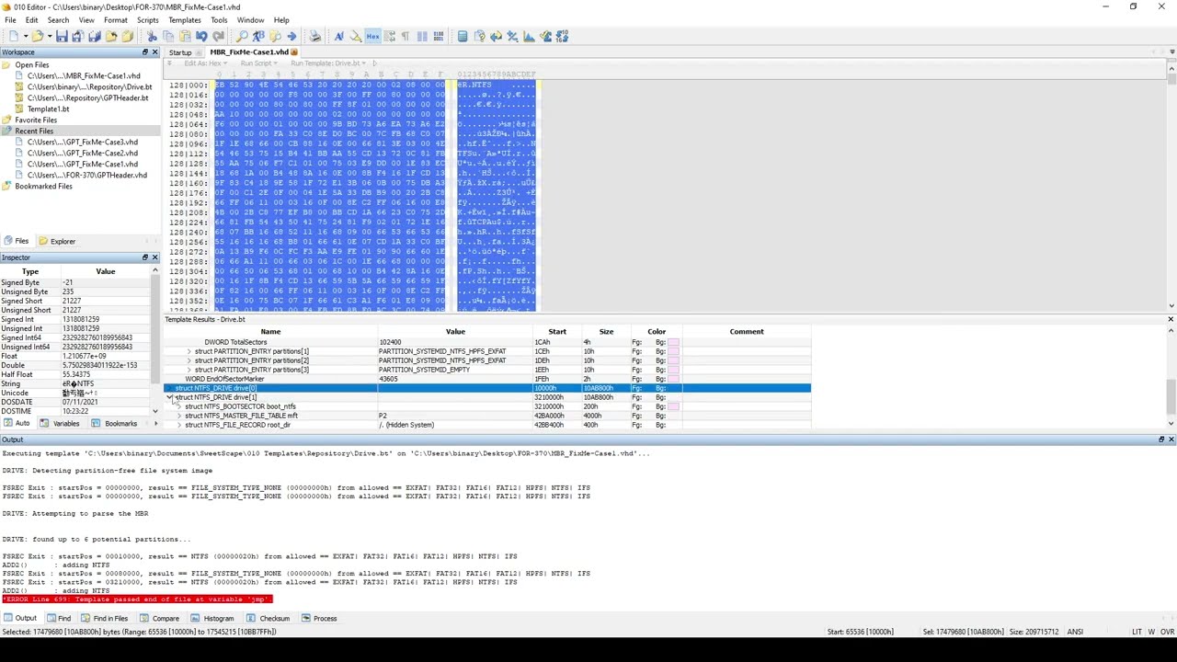Image resolution: width=1177 pixels, height=662 pixels.
Task: Open the Scripts menu
Action: click(147, 20)
